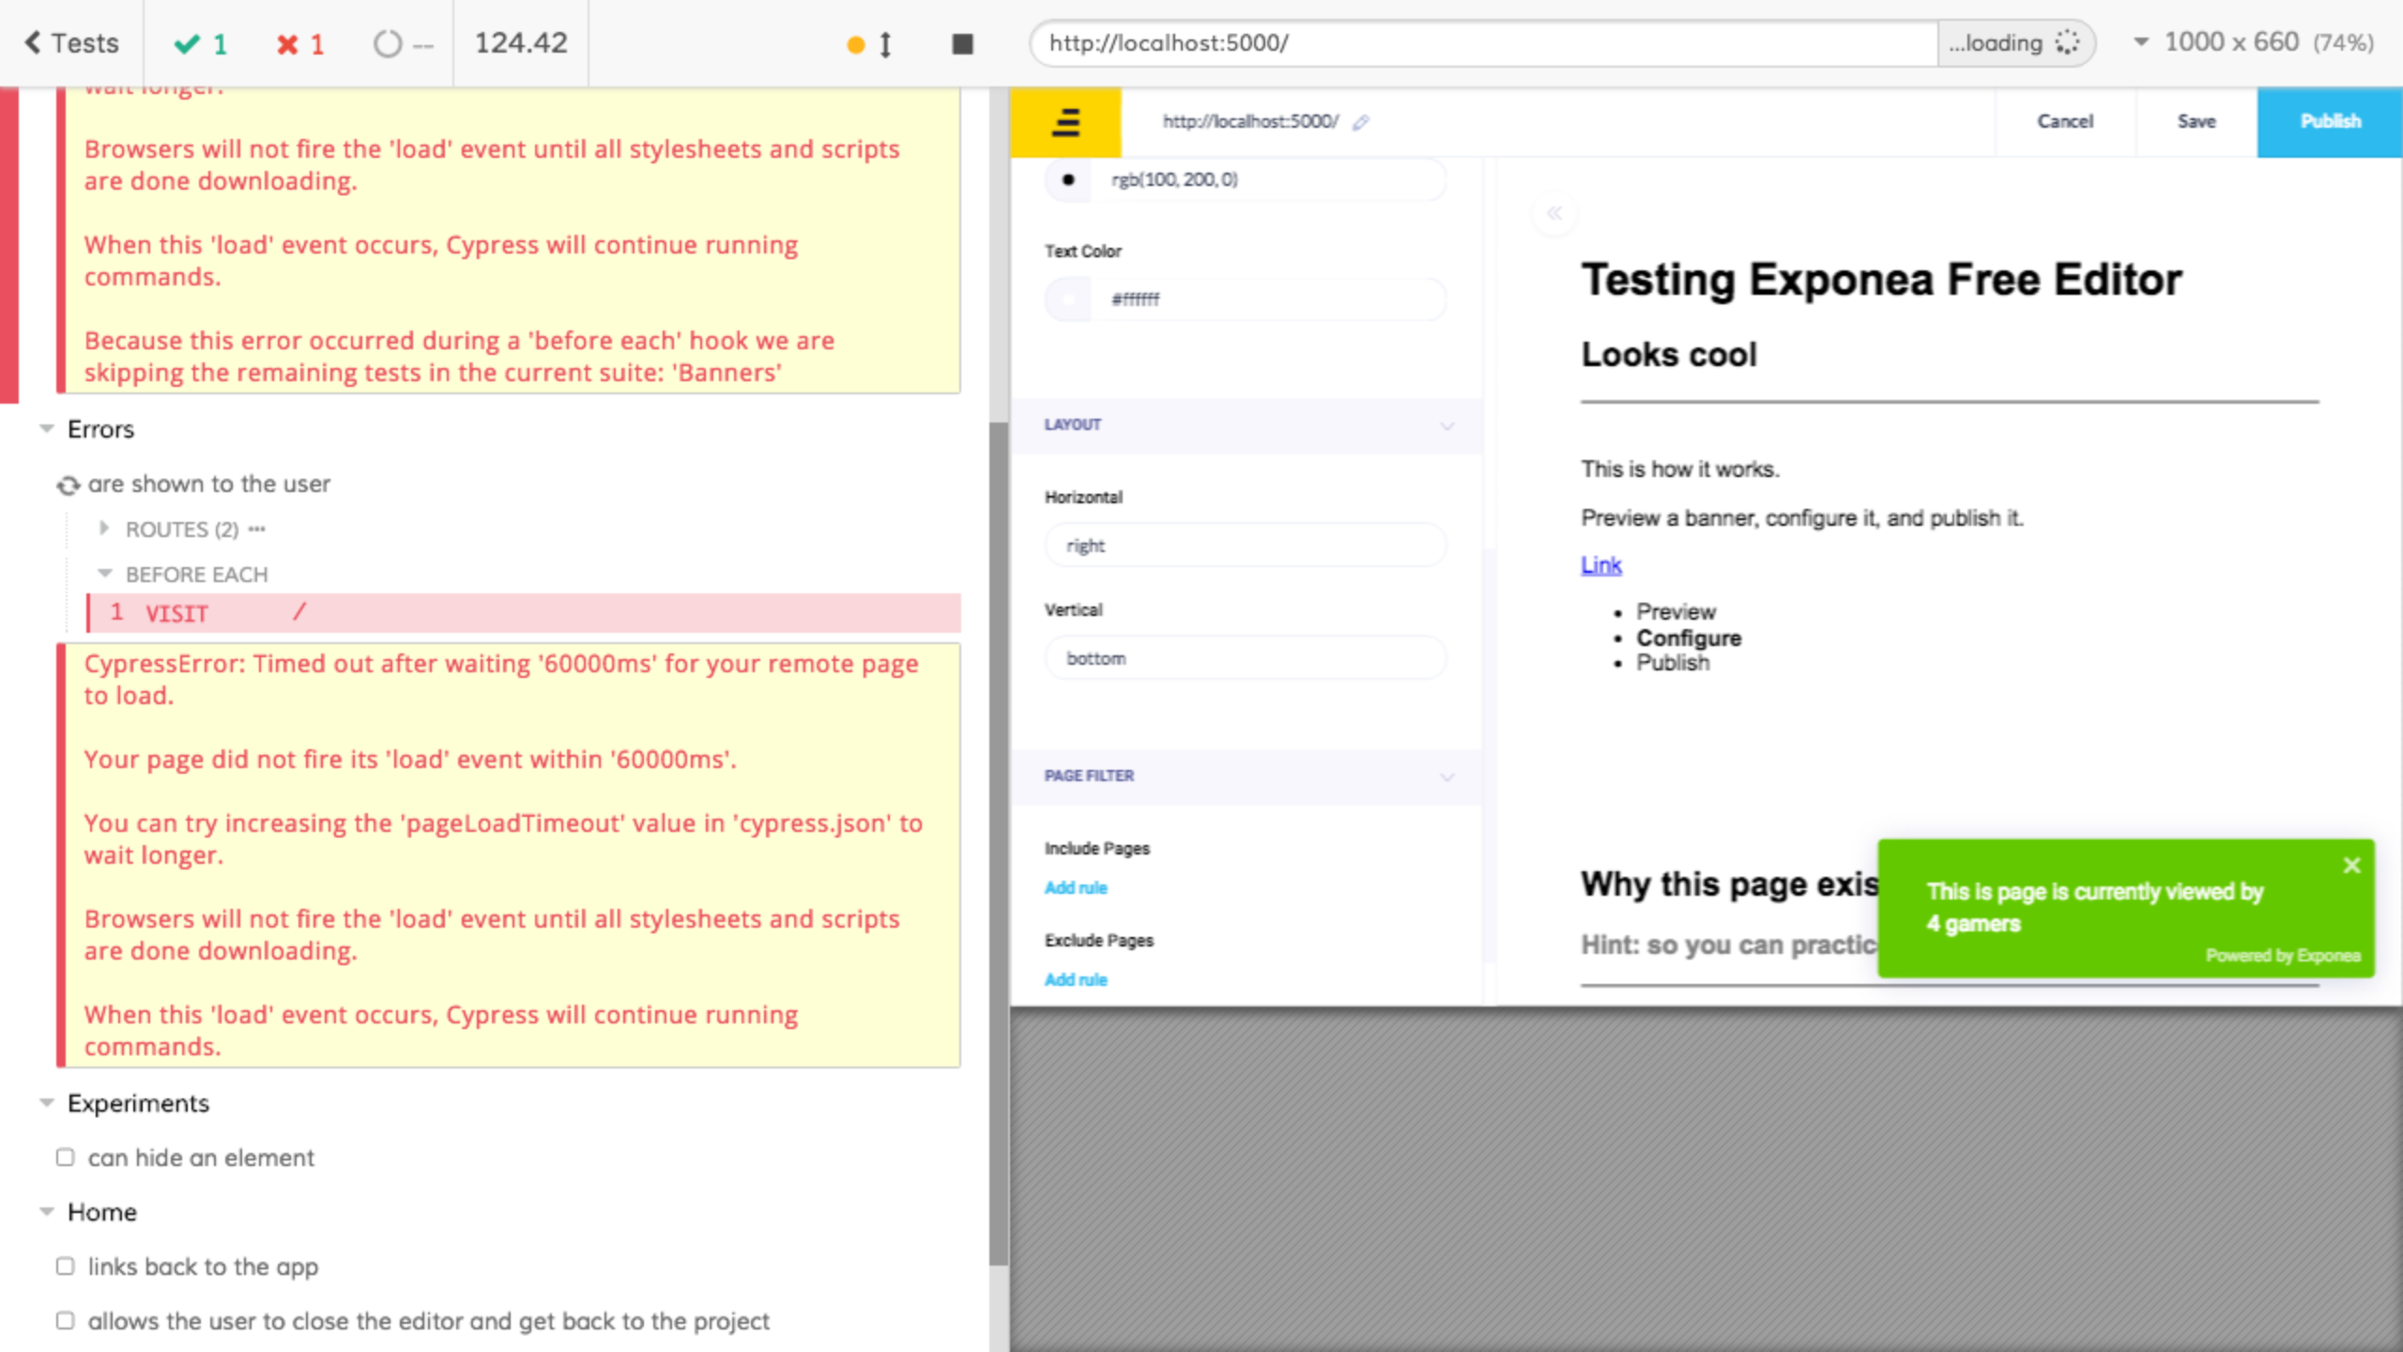Click the Horizontal 'right' input field
This screenshot has height=1352, width=2403.
(x=1245, y=545)
